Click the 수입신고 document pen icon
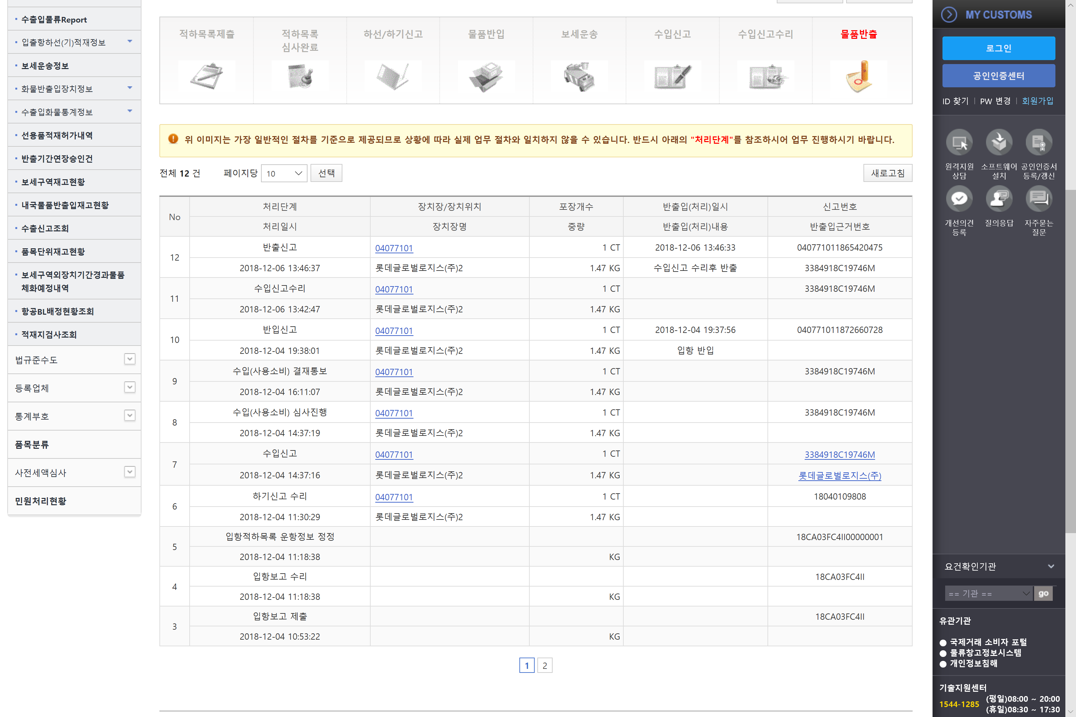This screenshot has width=1076, height=717. pos(672,76)
